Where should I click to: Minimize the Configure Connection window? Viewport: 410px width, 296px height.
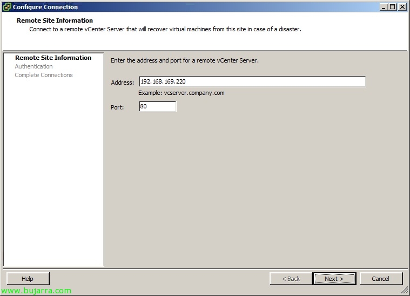coord(384,7)
